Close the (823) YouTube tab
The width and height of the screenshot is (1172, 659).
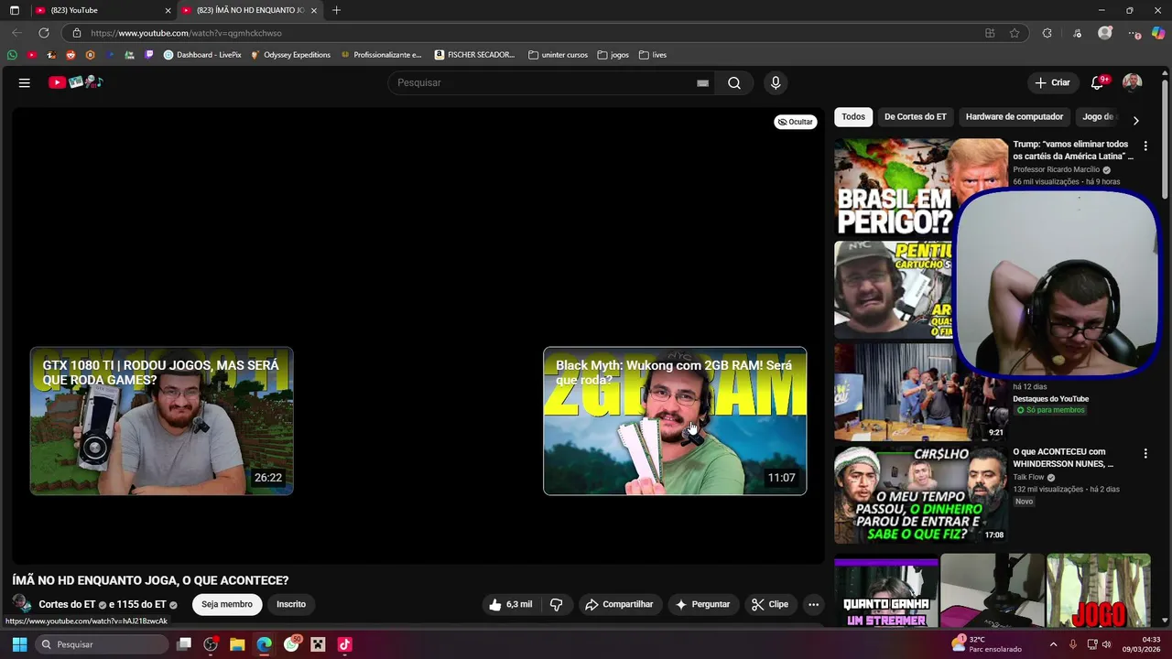168,10
